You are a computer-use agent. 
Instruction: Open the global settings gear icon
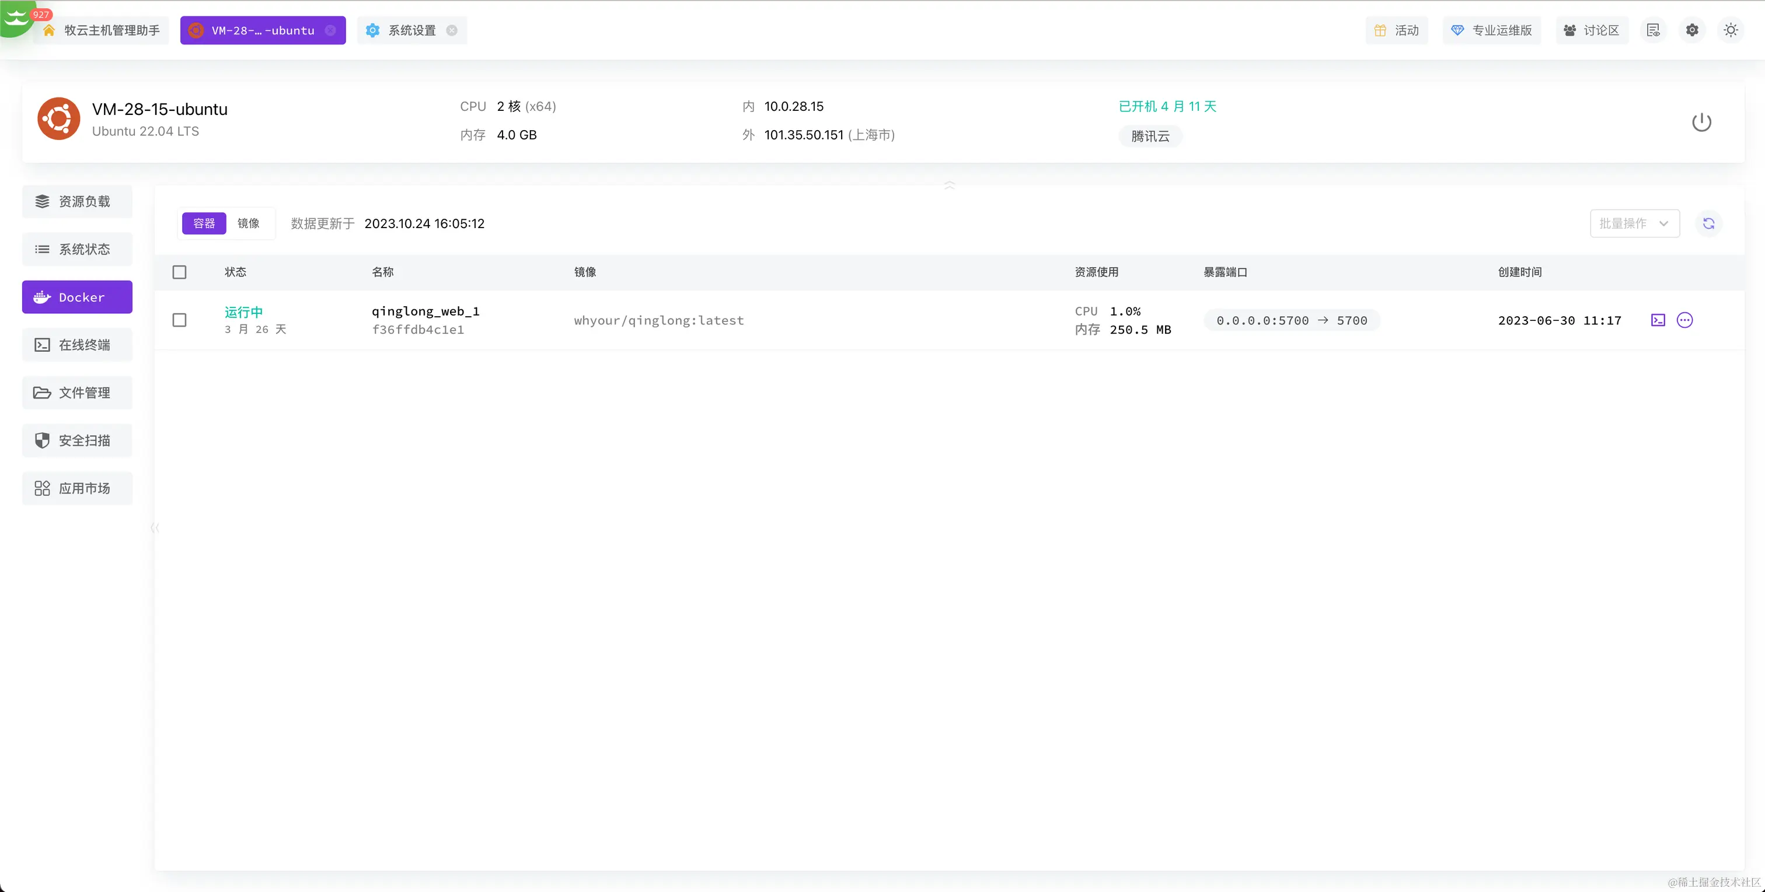pos(1691,30)
